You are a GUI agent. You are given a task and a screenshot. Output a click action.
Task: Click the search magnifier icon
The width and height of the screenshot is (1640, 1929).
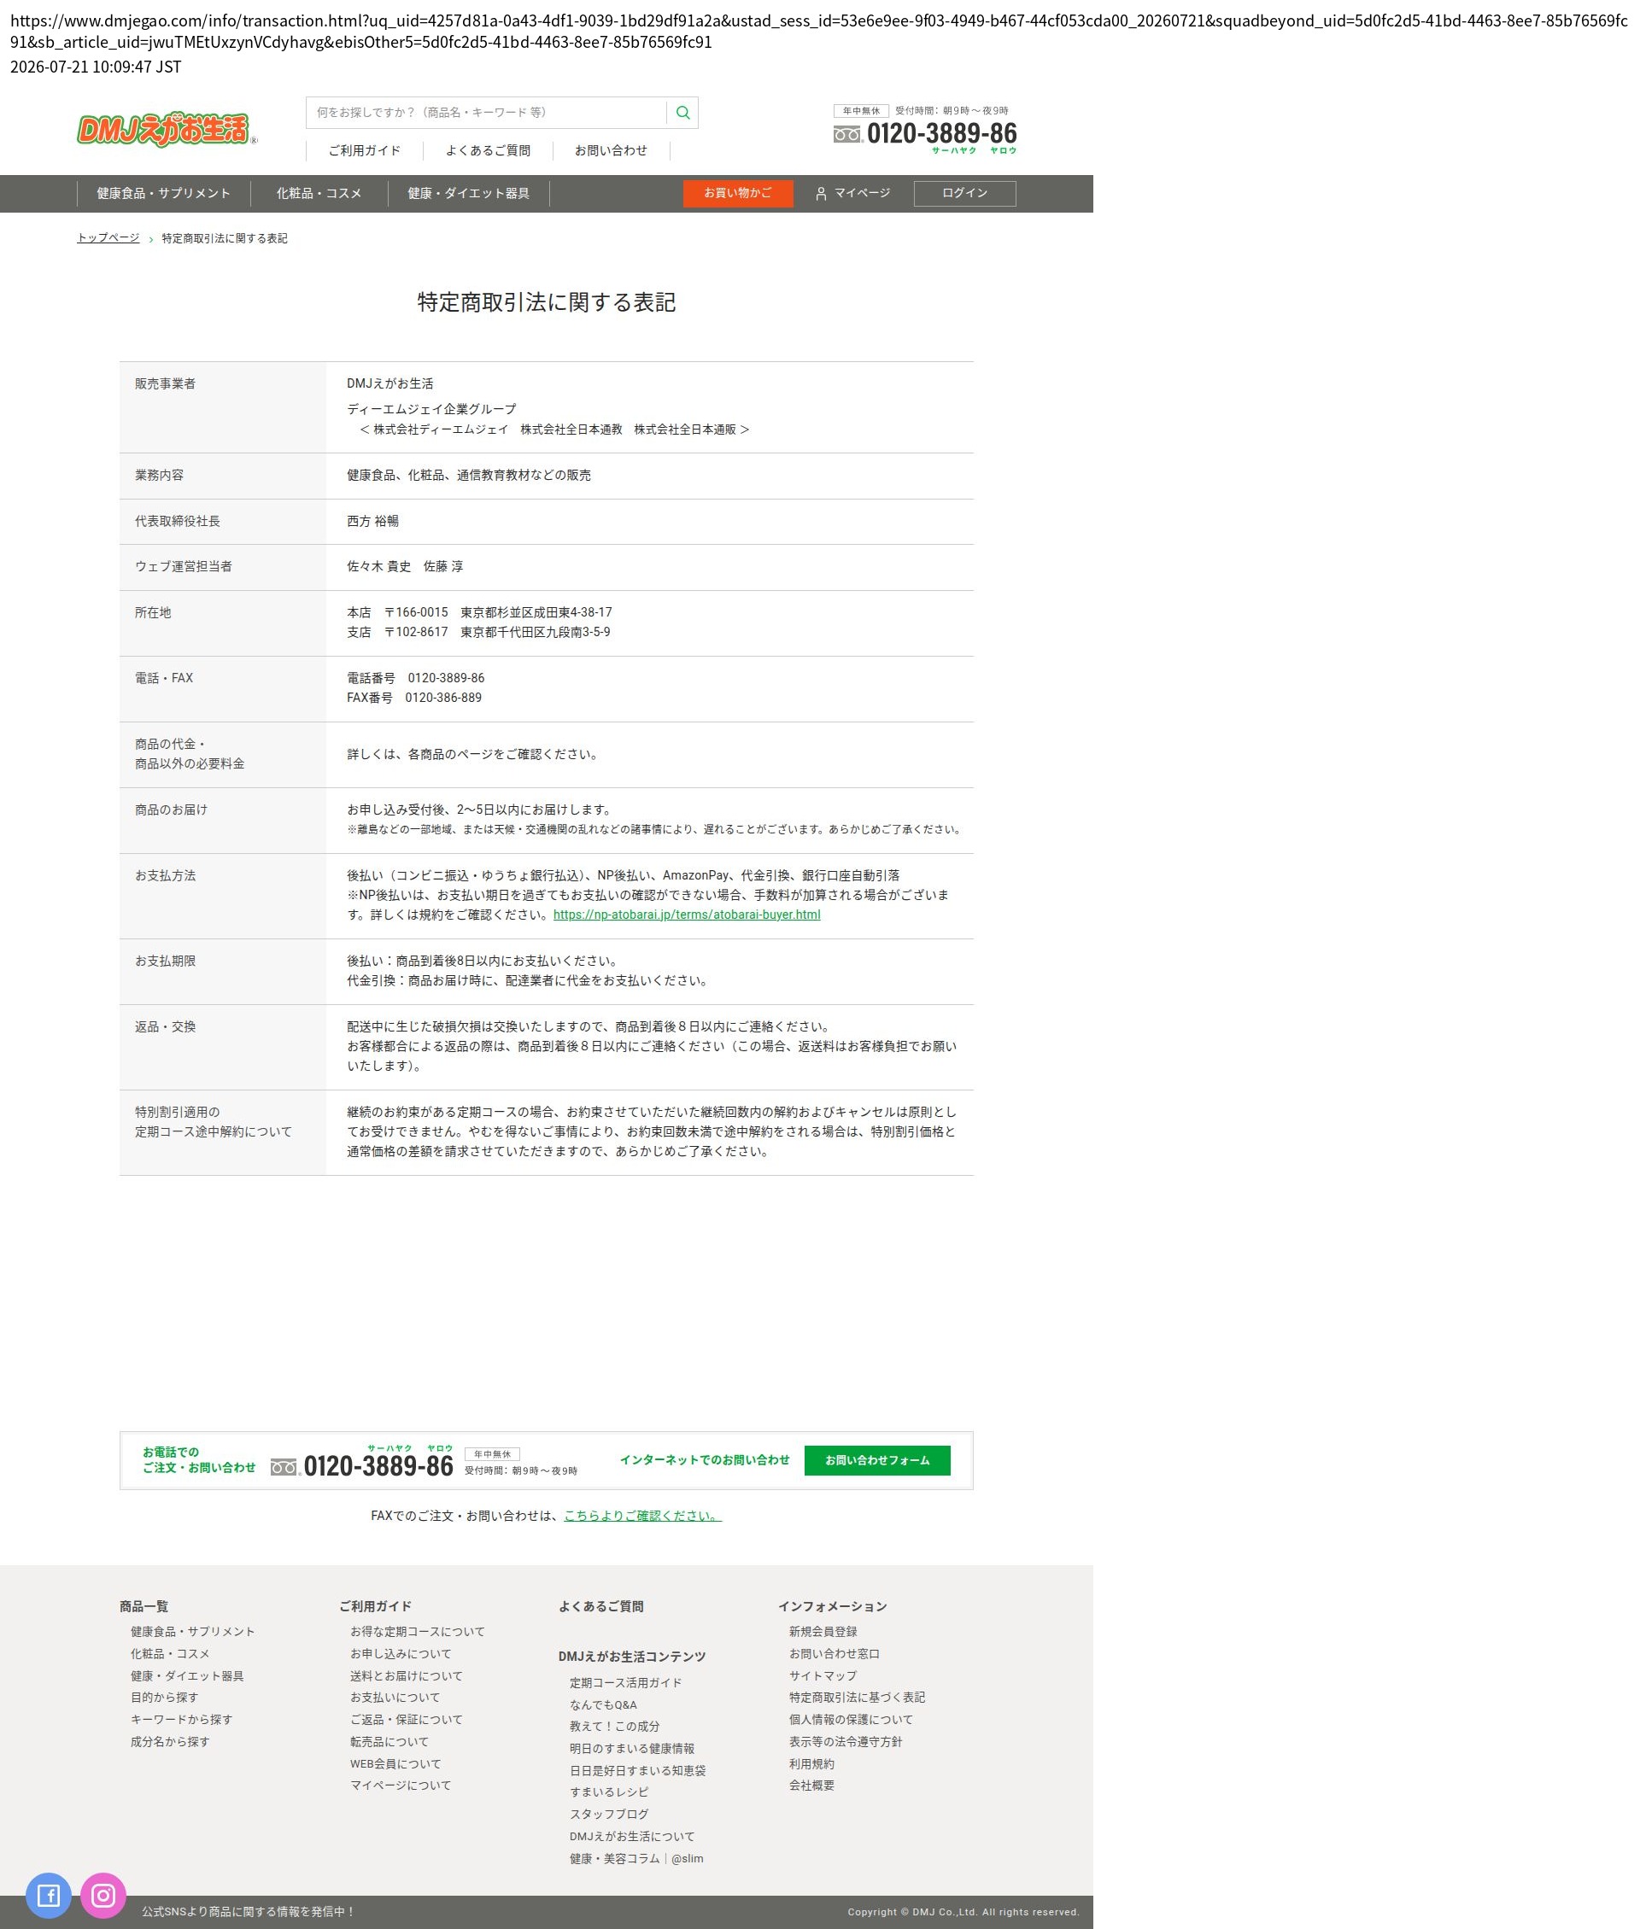[682, 113]
